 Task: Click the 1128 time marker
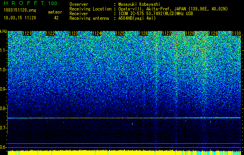[190, 33]
